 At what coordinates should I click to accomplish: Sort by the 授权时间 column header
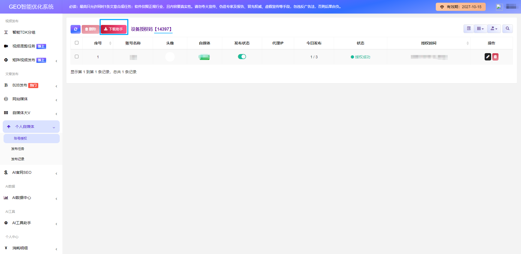[x=429, y=43]
